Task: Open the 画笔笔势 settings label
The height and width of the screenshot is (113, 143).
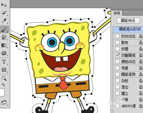Action: click(x=128, y=74)
